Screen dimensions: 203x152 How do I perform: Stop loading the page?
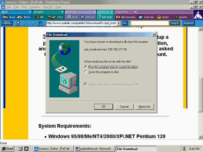33,23
